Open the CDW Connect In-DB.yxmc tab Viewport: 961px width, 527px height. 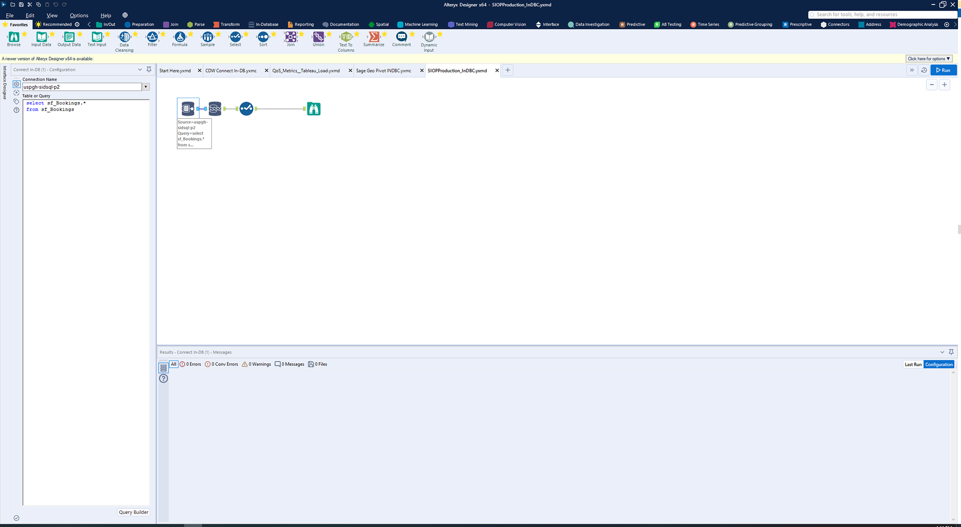[231, 71]
